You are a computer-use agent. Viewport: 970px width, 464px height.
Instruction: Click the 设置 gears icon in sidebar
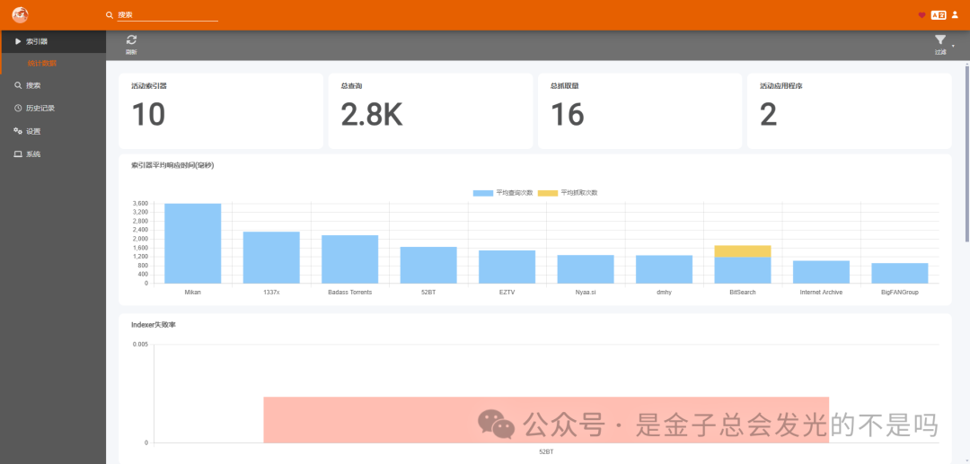[18, 131]
